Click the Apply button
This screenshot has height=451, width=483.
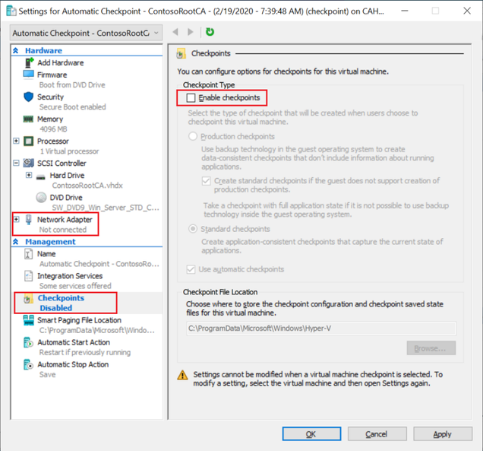tap(443, 434)
